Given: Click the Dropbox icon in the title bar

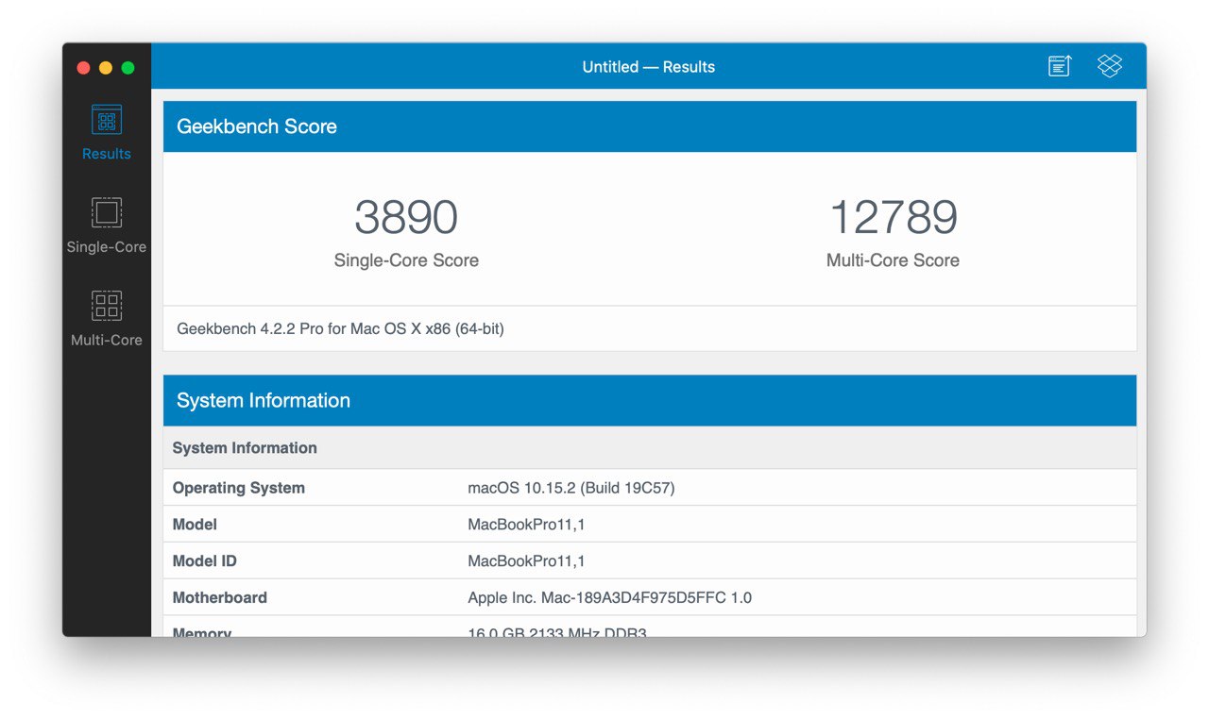Looking at the screenshot, I should point(1109,66).
